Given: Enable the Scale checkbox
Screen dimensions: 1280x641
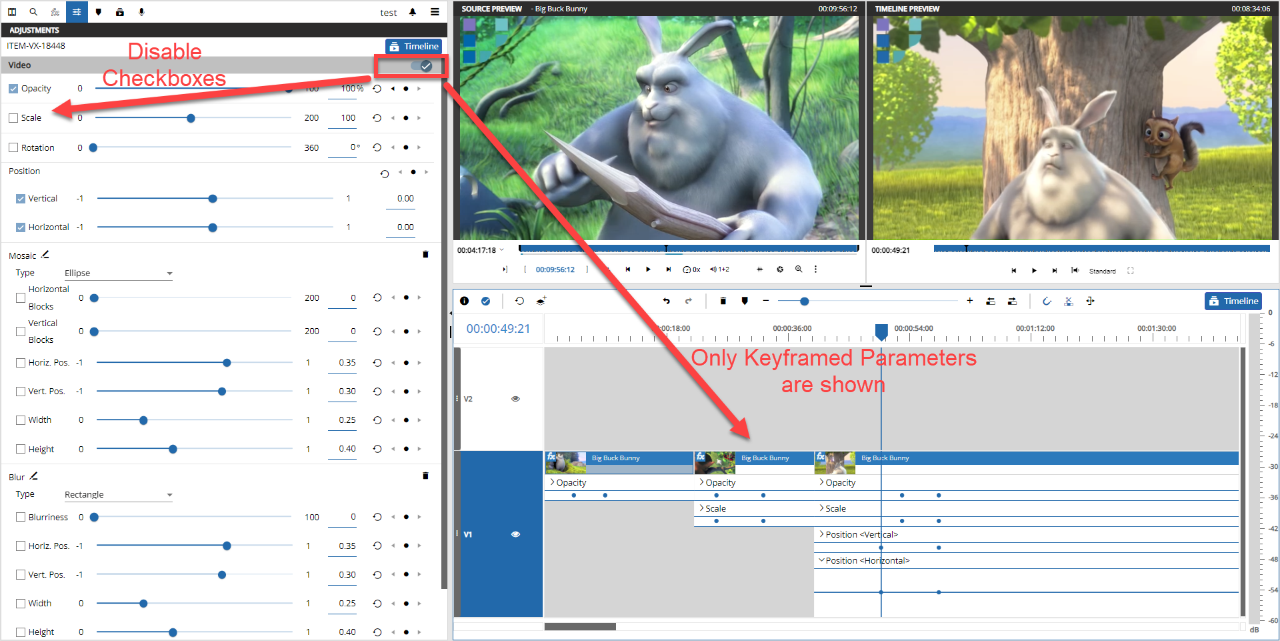Looking at the screenshot, I should coord(13,118).
